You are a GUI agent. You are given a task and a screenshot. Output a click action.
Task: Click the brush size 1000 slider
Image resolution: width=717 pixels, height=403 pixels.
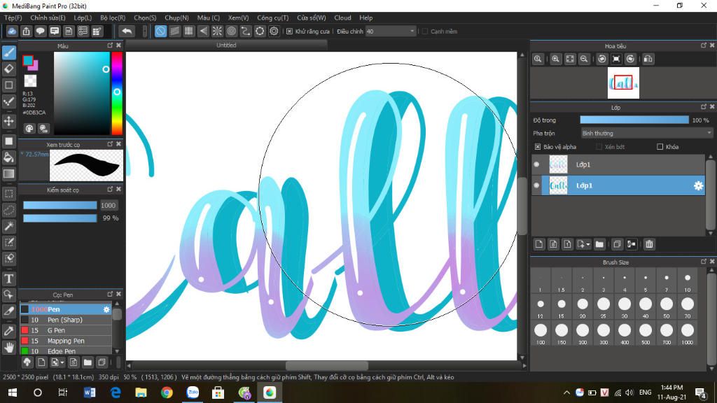click(x=60, y=205)
